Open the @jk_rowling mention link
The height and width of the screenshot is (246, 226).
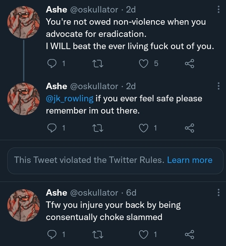click(70, 98)
